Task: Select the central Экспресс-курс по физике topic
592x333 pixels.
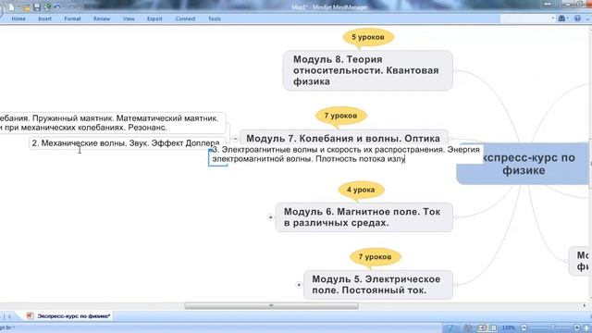Action: 524,164
